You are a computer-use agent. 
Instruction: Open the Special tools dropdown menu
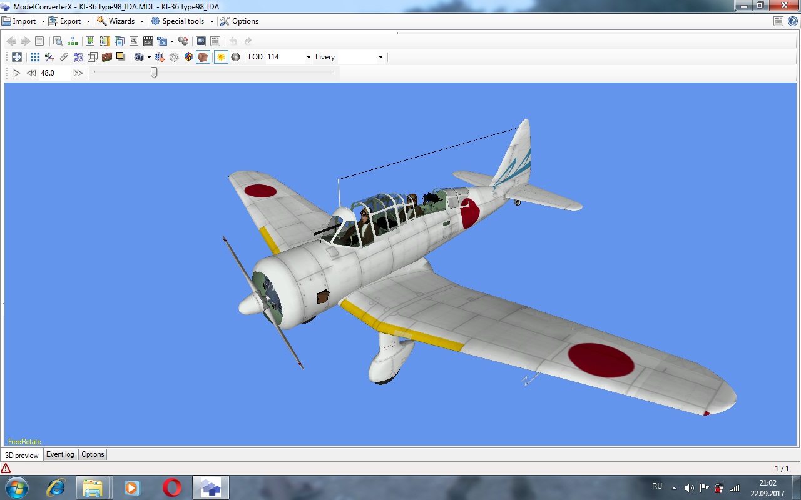coord(183,21)
